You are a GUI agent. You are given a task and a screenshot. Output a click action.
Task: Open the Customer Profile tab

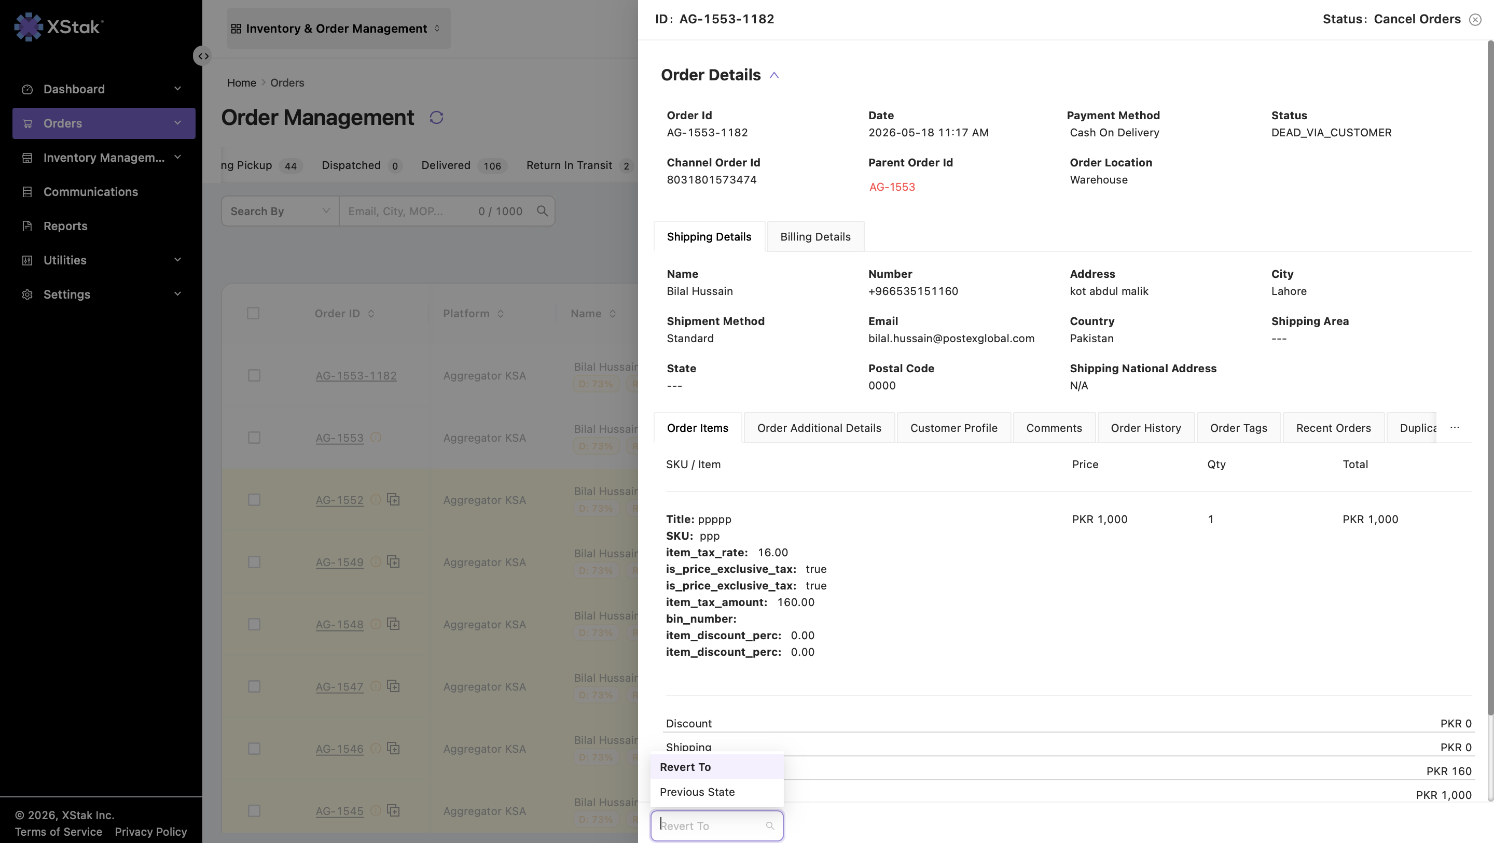click(x=953, y=428)
